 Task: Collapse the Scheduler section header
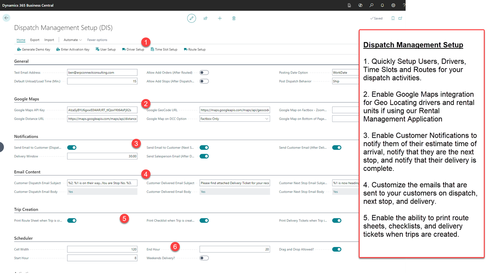[x=24, y=238]
